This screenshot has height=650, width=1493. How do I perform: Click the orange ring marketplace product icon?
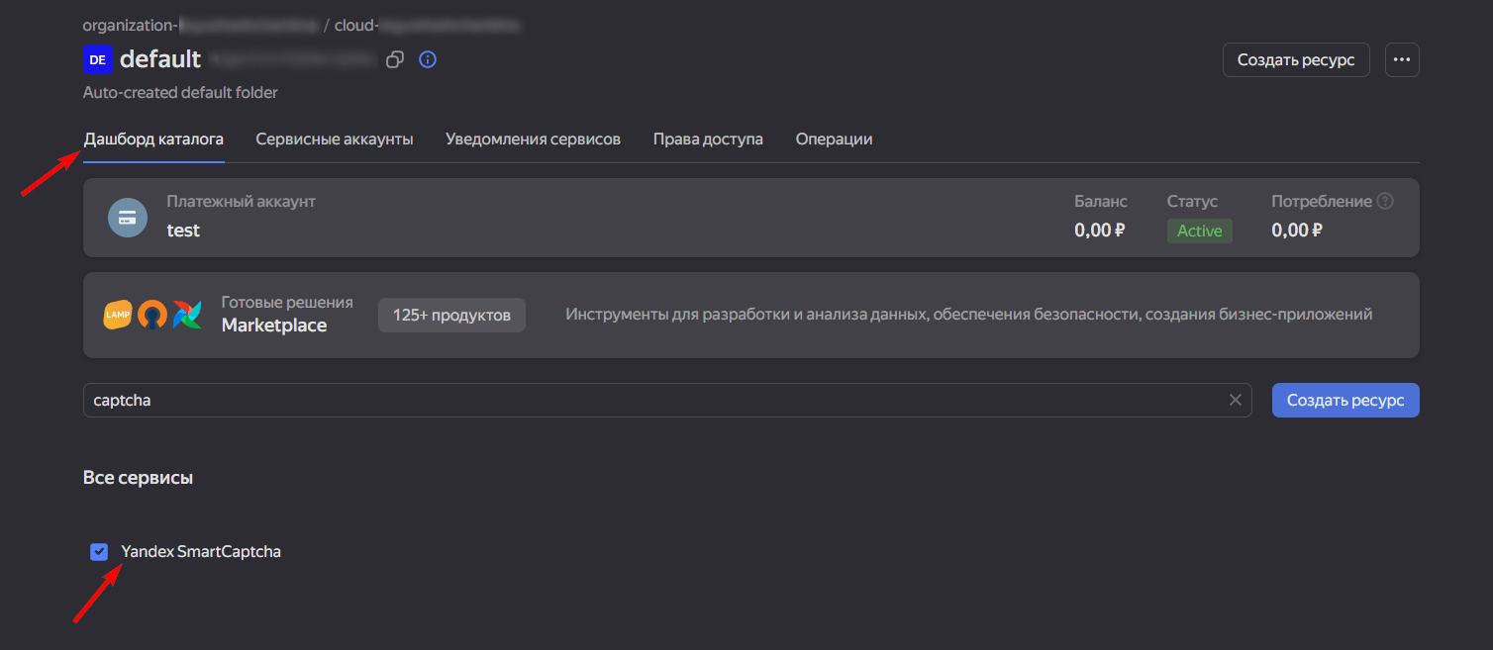[x=152, y=315]
